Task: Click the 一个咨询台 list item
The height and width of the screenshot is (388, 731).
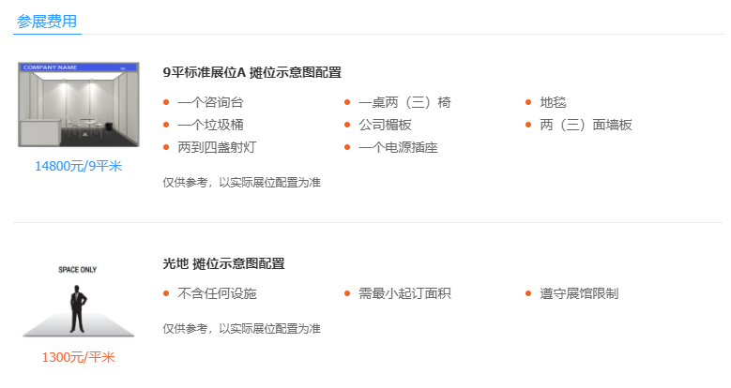Action: coord(211,102)
